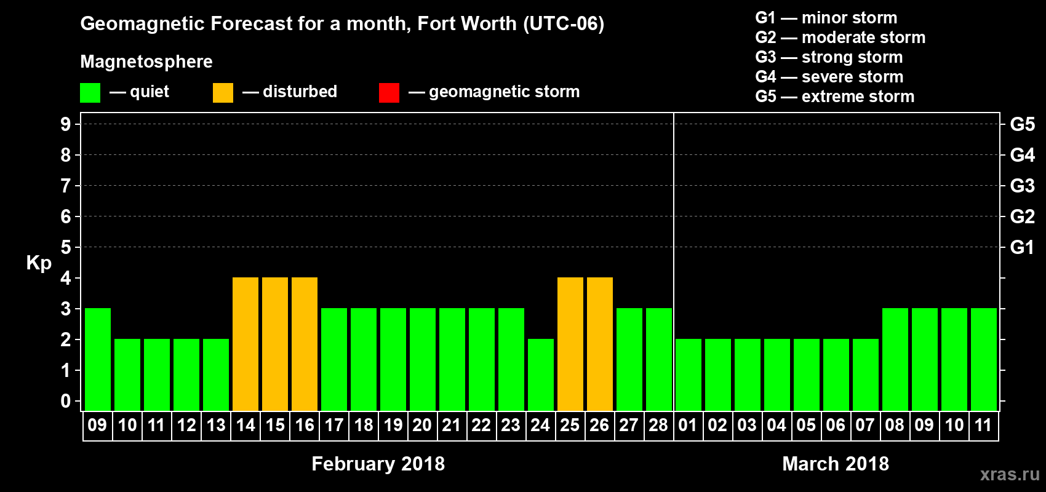Click the green quiet legend swatch
The height and width of the screenshot is (492, 1046).
[x=90, y=93]
